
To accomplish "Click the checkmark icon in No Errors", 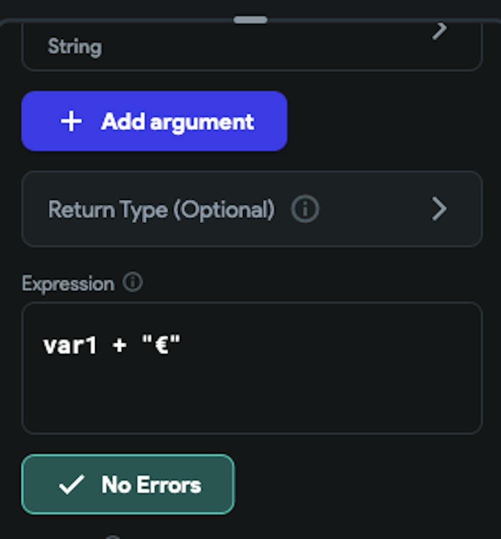I will (71, 485).
